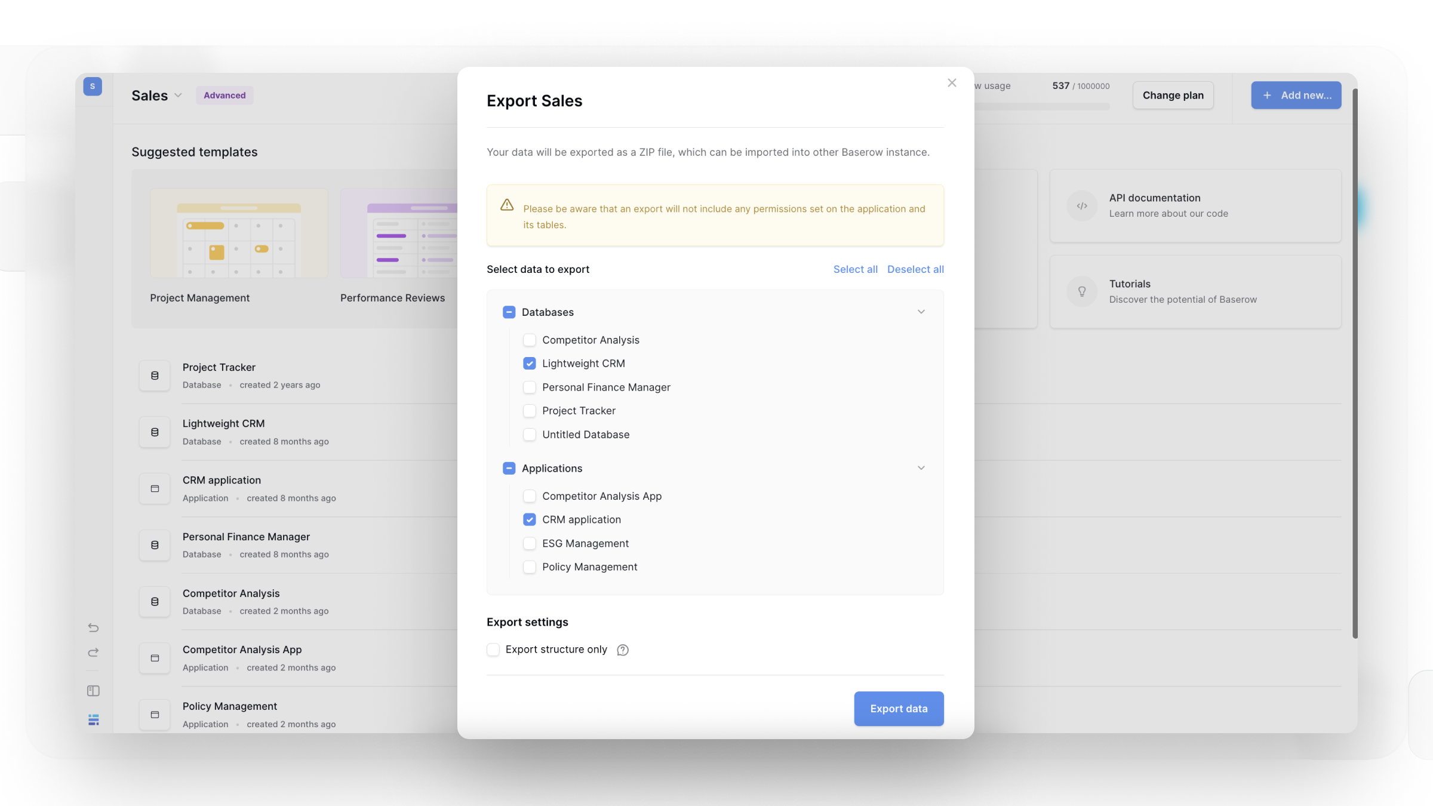This screenshot has width=1433, height=806.
Task: Click the Sales workspace avatar icon
Action: tap(93, 87)
